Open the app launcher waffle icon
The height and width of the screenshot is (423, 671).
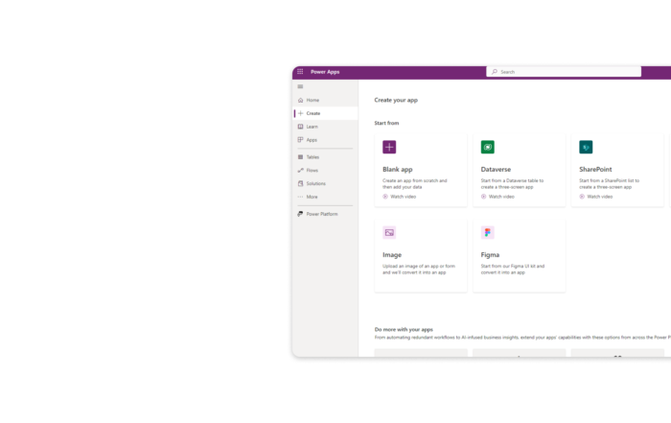tap(300, 72)
